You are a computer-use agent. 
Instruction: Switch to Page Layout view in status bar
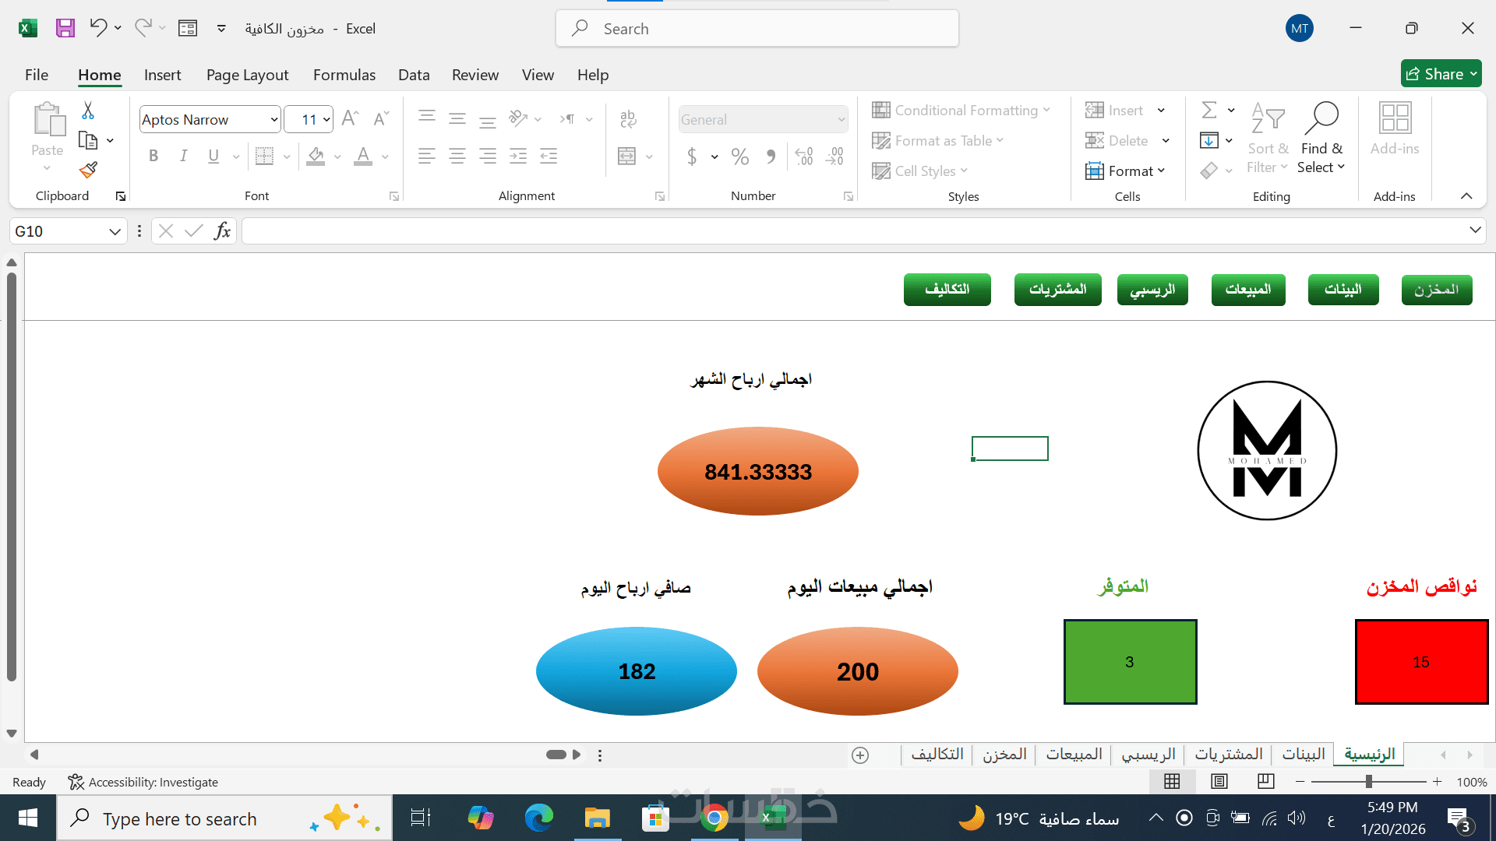click(x=1219, y=781)
